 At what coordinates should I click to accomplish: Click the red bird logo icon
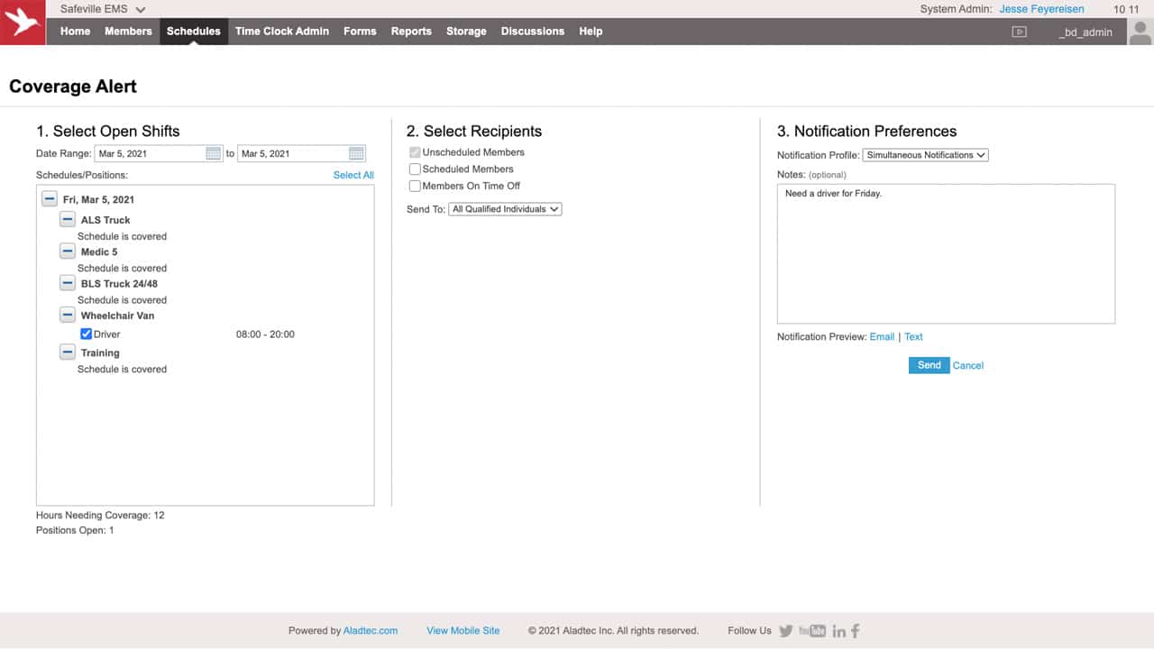[23, 23]
